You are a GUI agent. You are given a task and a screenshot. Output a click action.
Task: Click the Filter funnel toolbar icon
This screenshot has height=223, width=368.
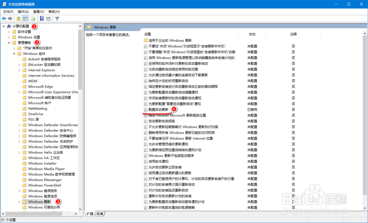[x=57, y=18]
